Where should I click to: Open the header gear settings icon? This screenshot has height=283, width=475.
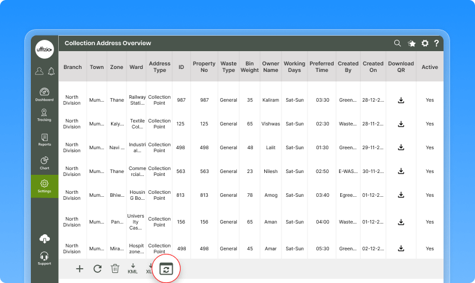pyautogui.click(x=425, y=43)
